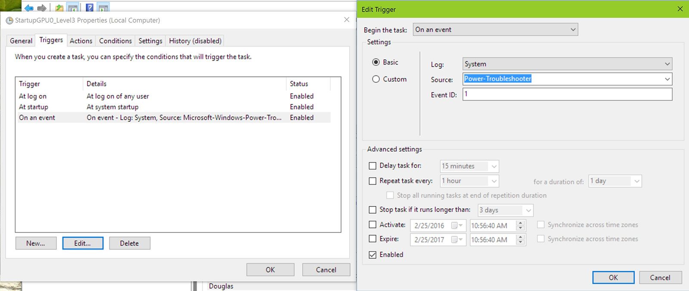Click the New... trigger button
The image size is (689, 291).
36,243
